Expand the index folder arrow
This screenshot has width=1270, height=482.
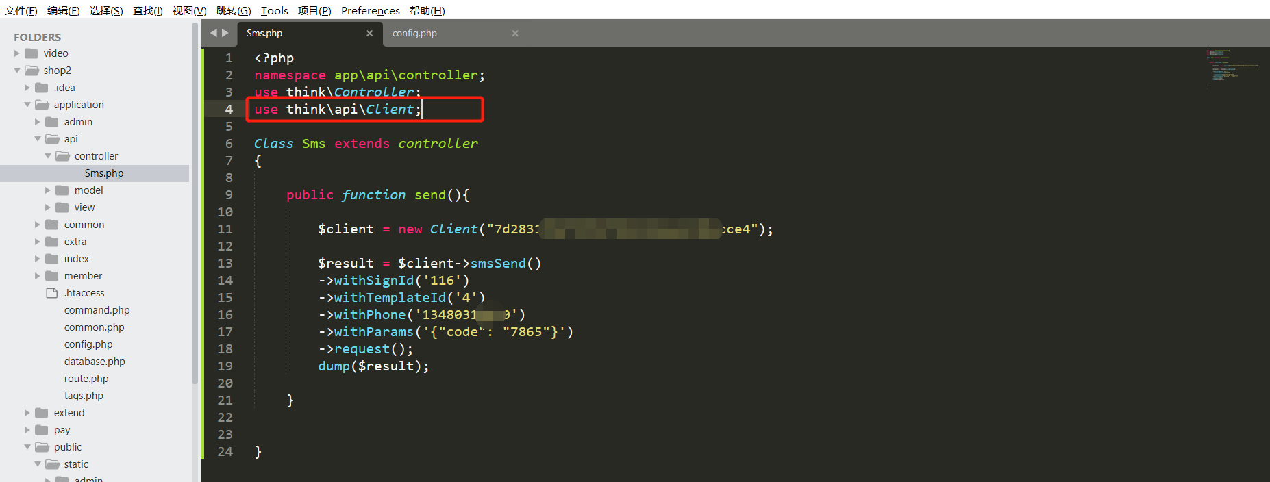click(38, 259)
